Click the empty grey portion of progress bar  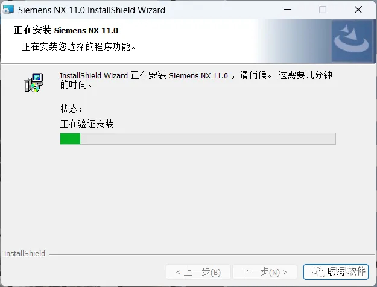pyautogui.click(x=208, y=139)
